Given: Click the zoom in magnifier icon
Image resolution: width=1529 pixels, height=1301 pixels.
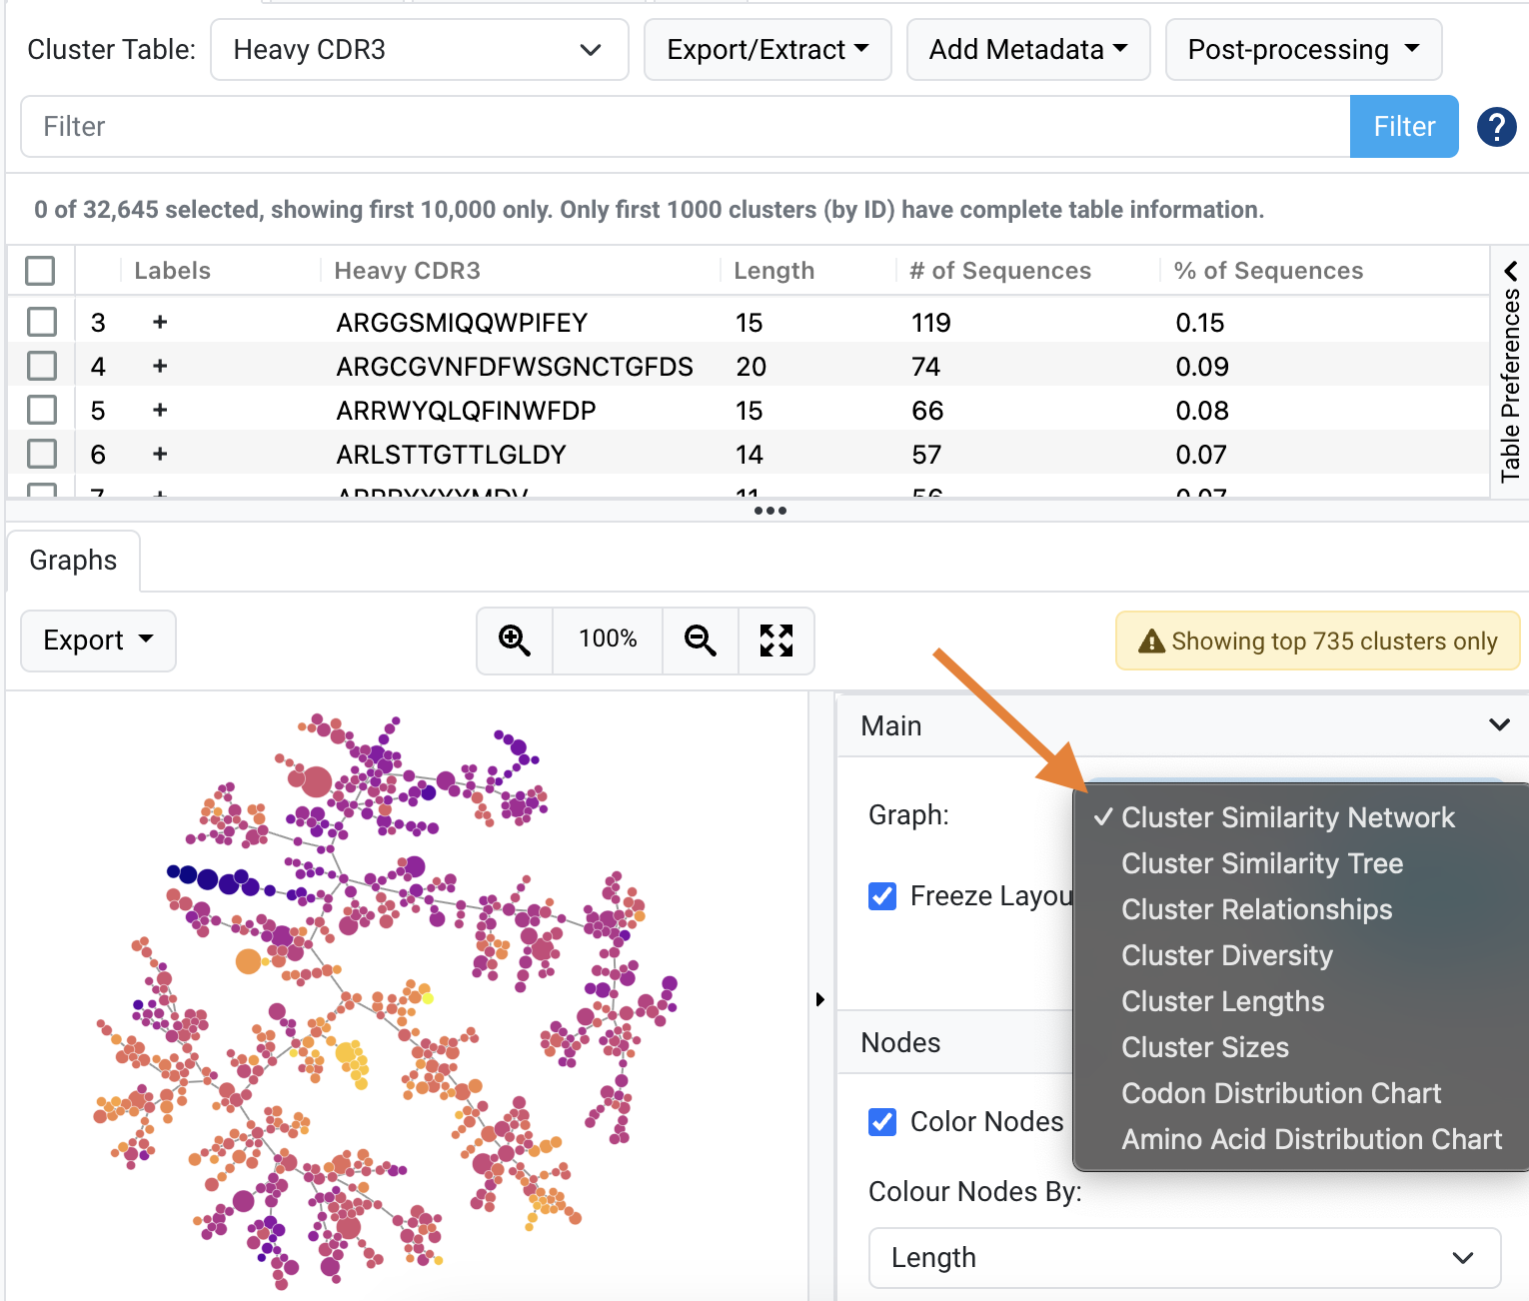Looking at the screenshot, I should pos(515,641).
